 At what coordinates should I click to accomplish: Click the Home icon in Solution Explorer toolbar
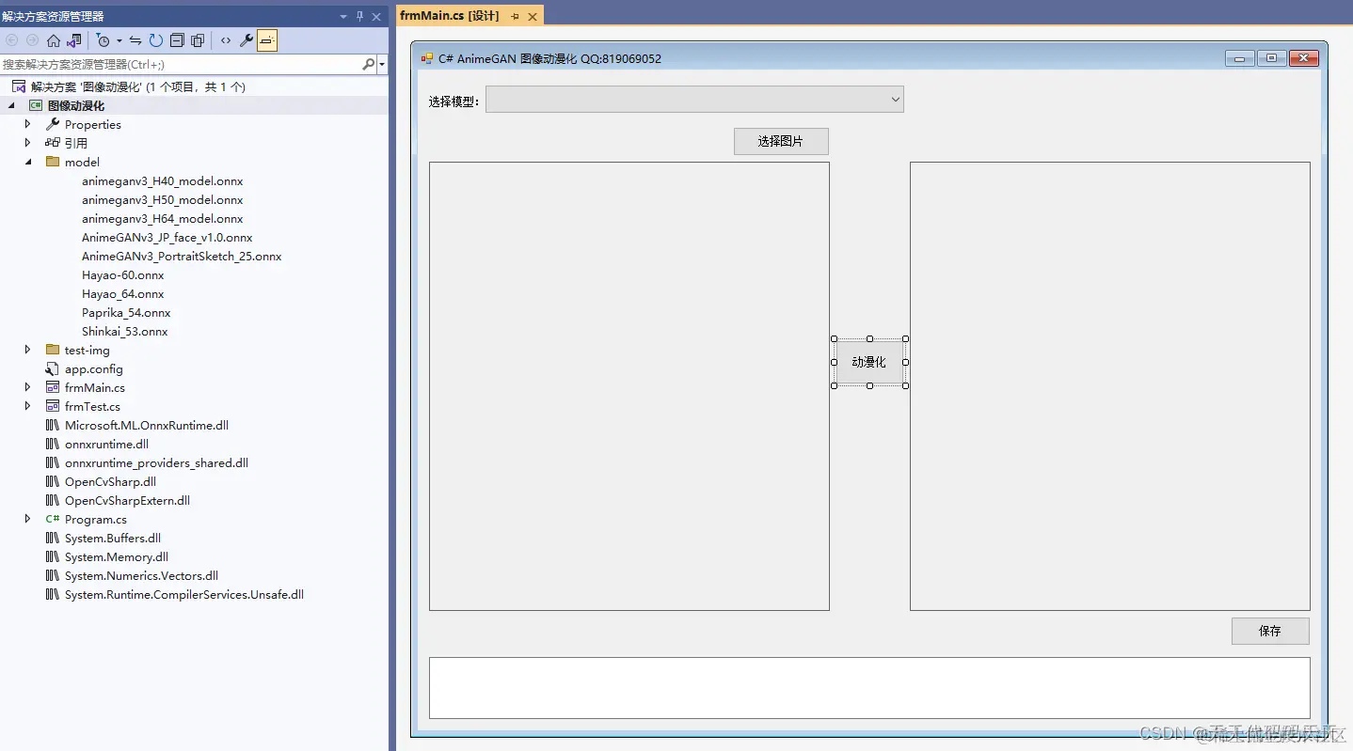(54, 40)
